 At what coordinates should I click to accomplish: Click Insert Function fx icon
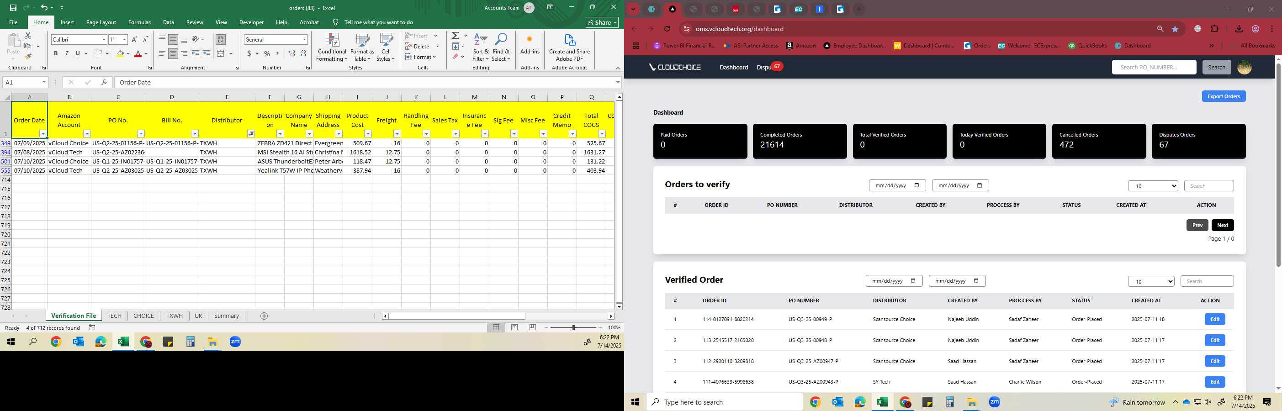pyautogui.click(x=104, y=82)
